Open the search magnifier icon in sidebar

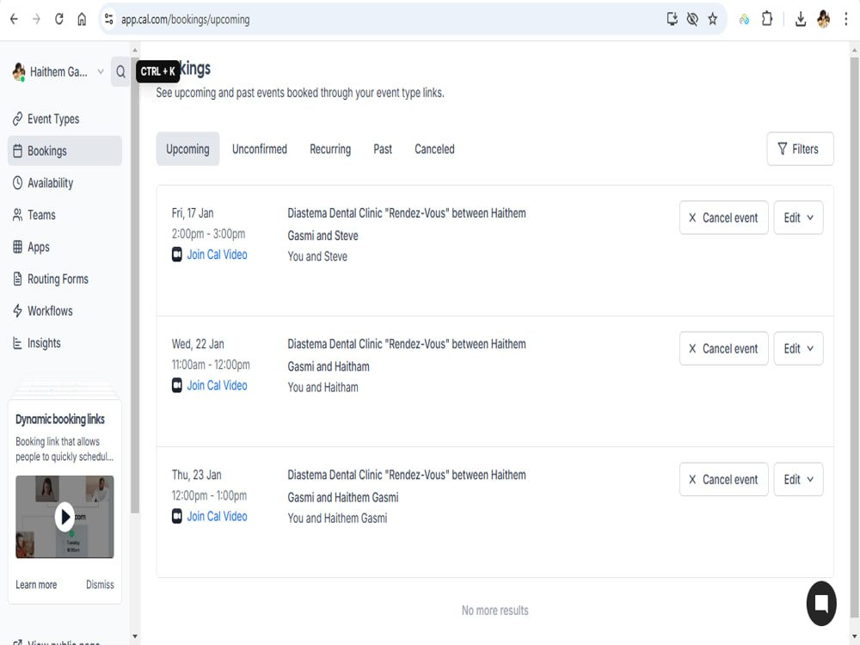point(120,72)
